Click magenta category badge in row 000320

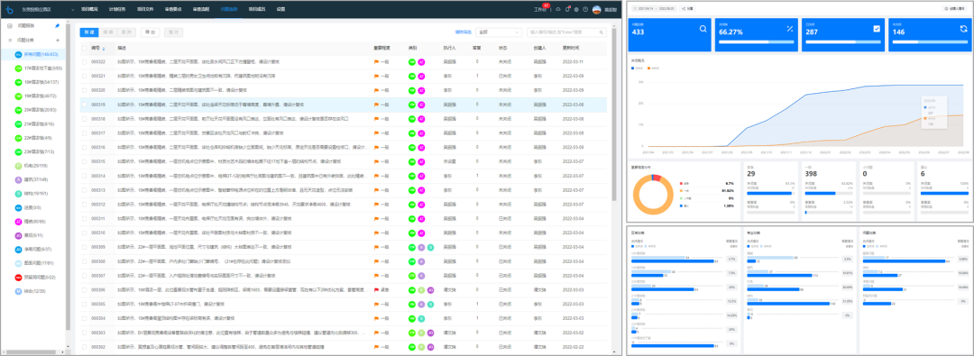(421, 90)
